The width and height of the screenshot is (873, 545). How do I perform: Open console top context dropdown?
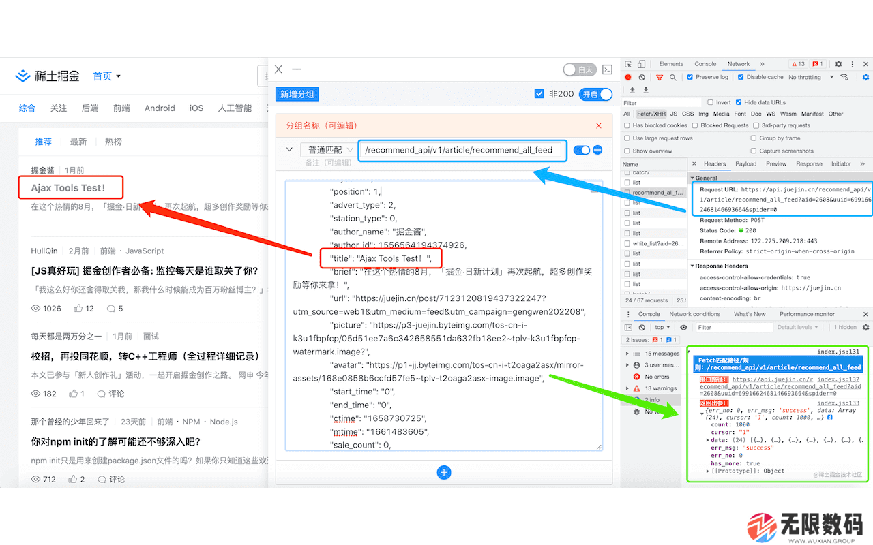pyautogui.click(x=661, y=327)
